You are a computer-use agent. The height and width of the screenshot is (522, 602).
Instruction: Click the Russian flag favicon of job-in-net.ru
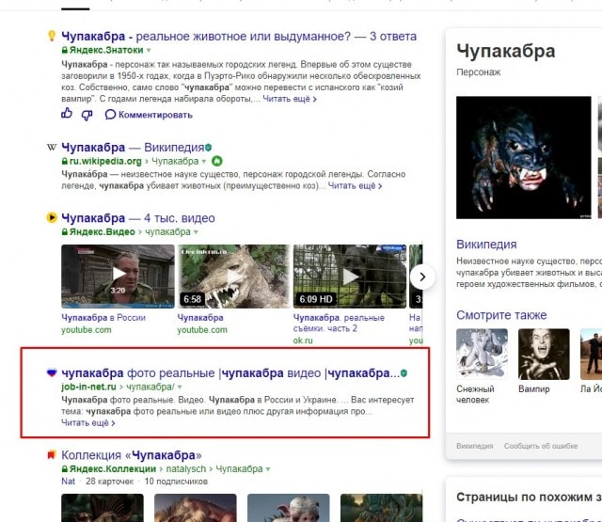[52, 372]
